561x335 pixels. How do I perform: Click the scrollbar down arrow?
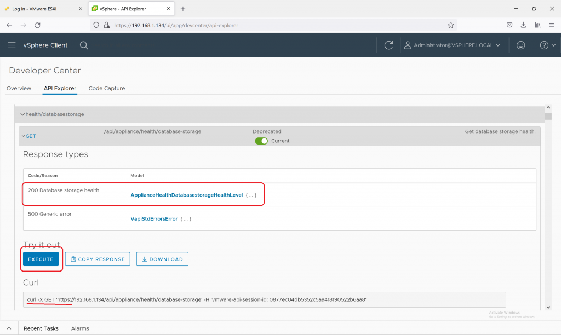[x=548, y=307]
